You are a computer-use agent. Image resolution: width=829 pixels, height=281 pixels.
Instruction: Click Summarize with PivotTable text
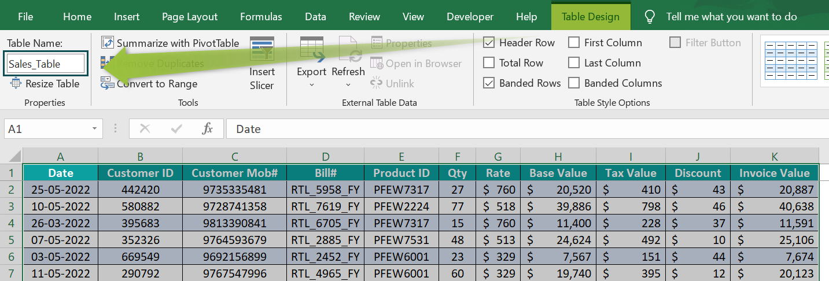[x=178, y=43]
